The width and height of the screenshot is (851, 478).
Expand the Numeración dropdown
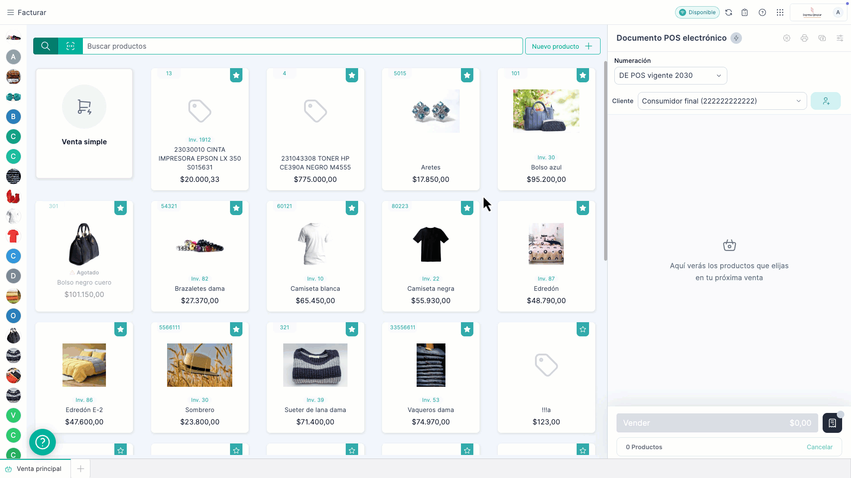pos(670,76)
